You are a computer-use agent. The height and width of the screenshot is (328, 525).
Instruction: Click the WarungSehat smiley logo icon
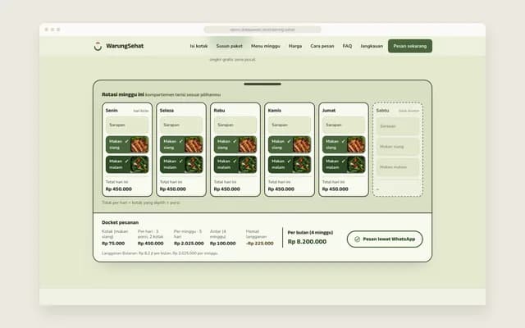[x=98, y=46]
